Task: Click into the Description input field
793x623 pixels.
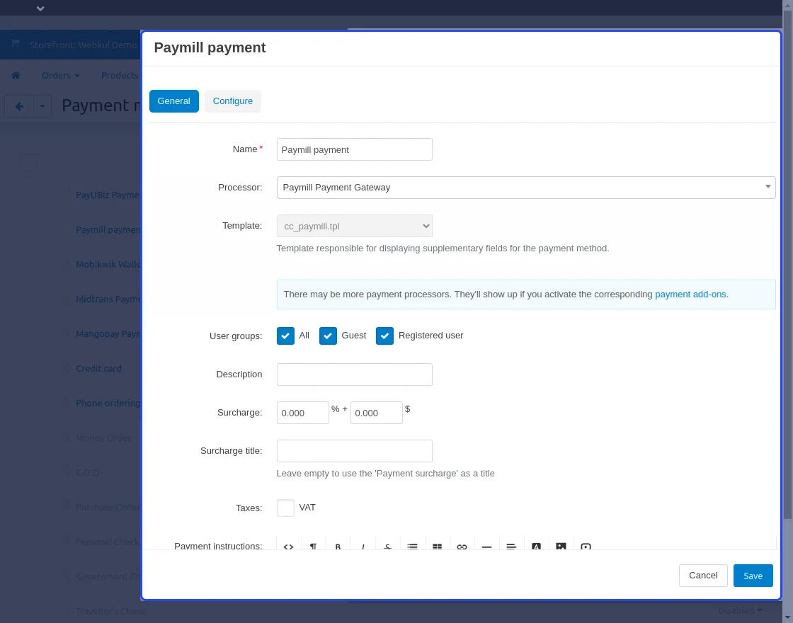Action: 355,375
